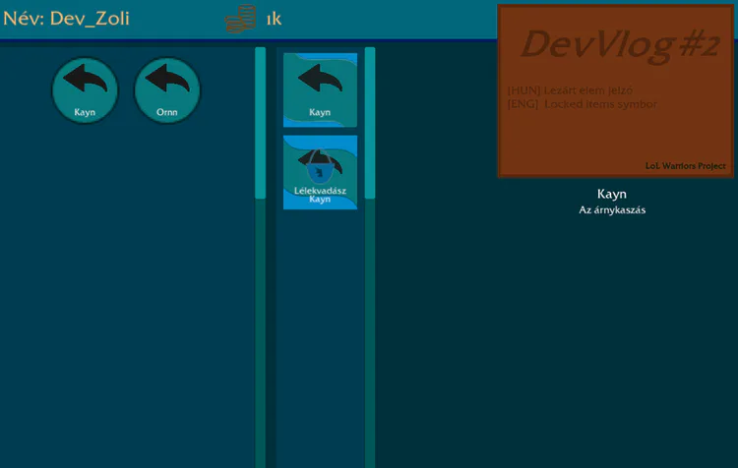738x468 pixels.
Task: Select the Ornn champion circle icon
Action: point(167,90)
